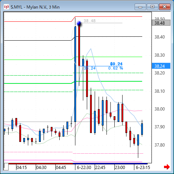Screen dimensions: 174x174
Task: Click the 38.00 price scale label
Action: (160, 109)
